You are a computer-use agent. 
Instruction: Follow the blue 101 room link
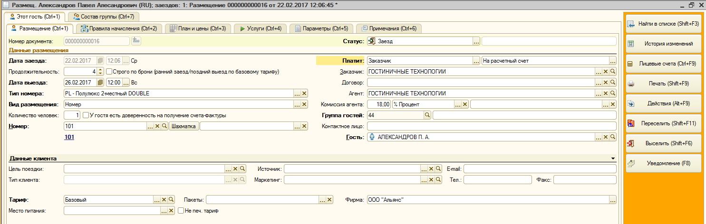(69, 137)
